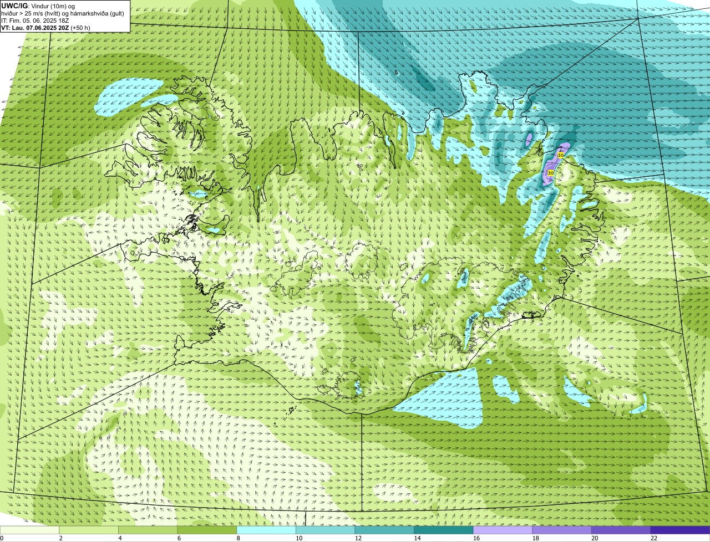Click the legend scale value 12
Image resolution: width=710 pixels, height=542 pixels.
(x=358, y=538)
